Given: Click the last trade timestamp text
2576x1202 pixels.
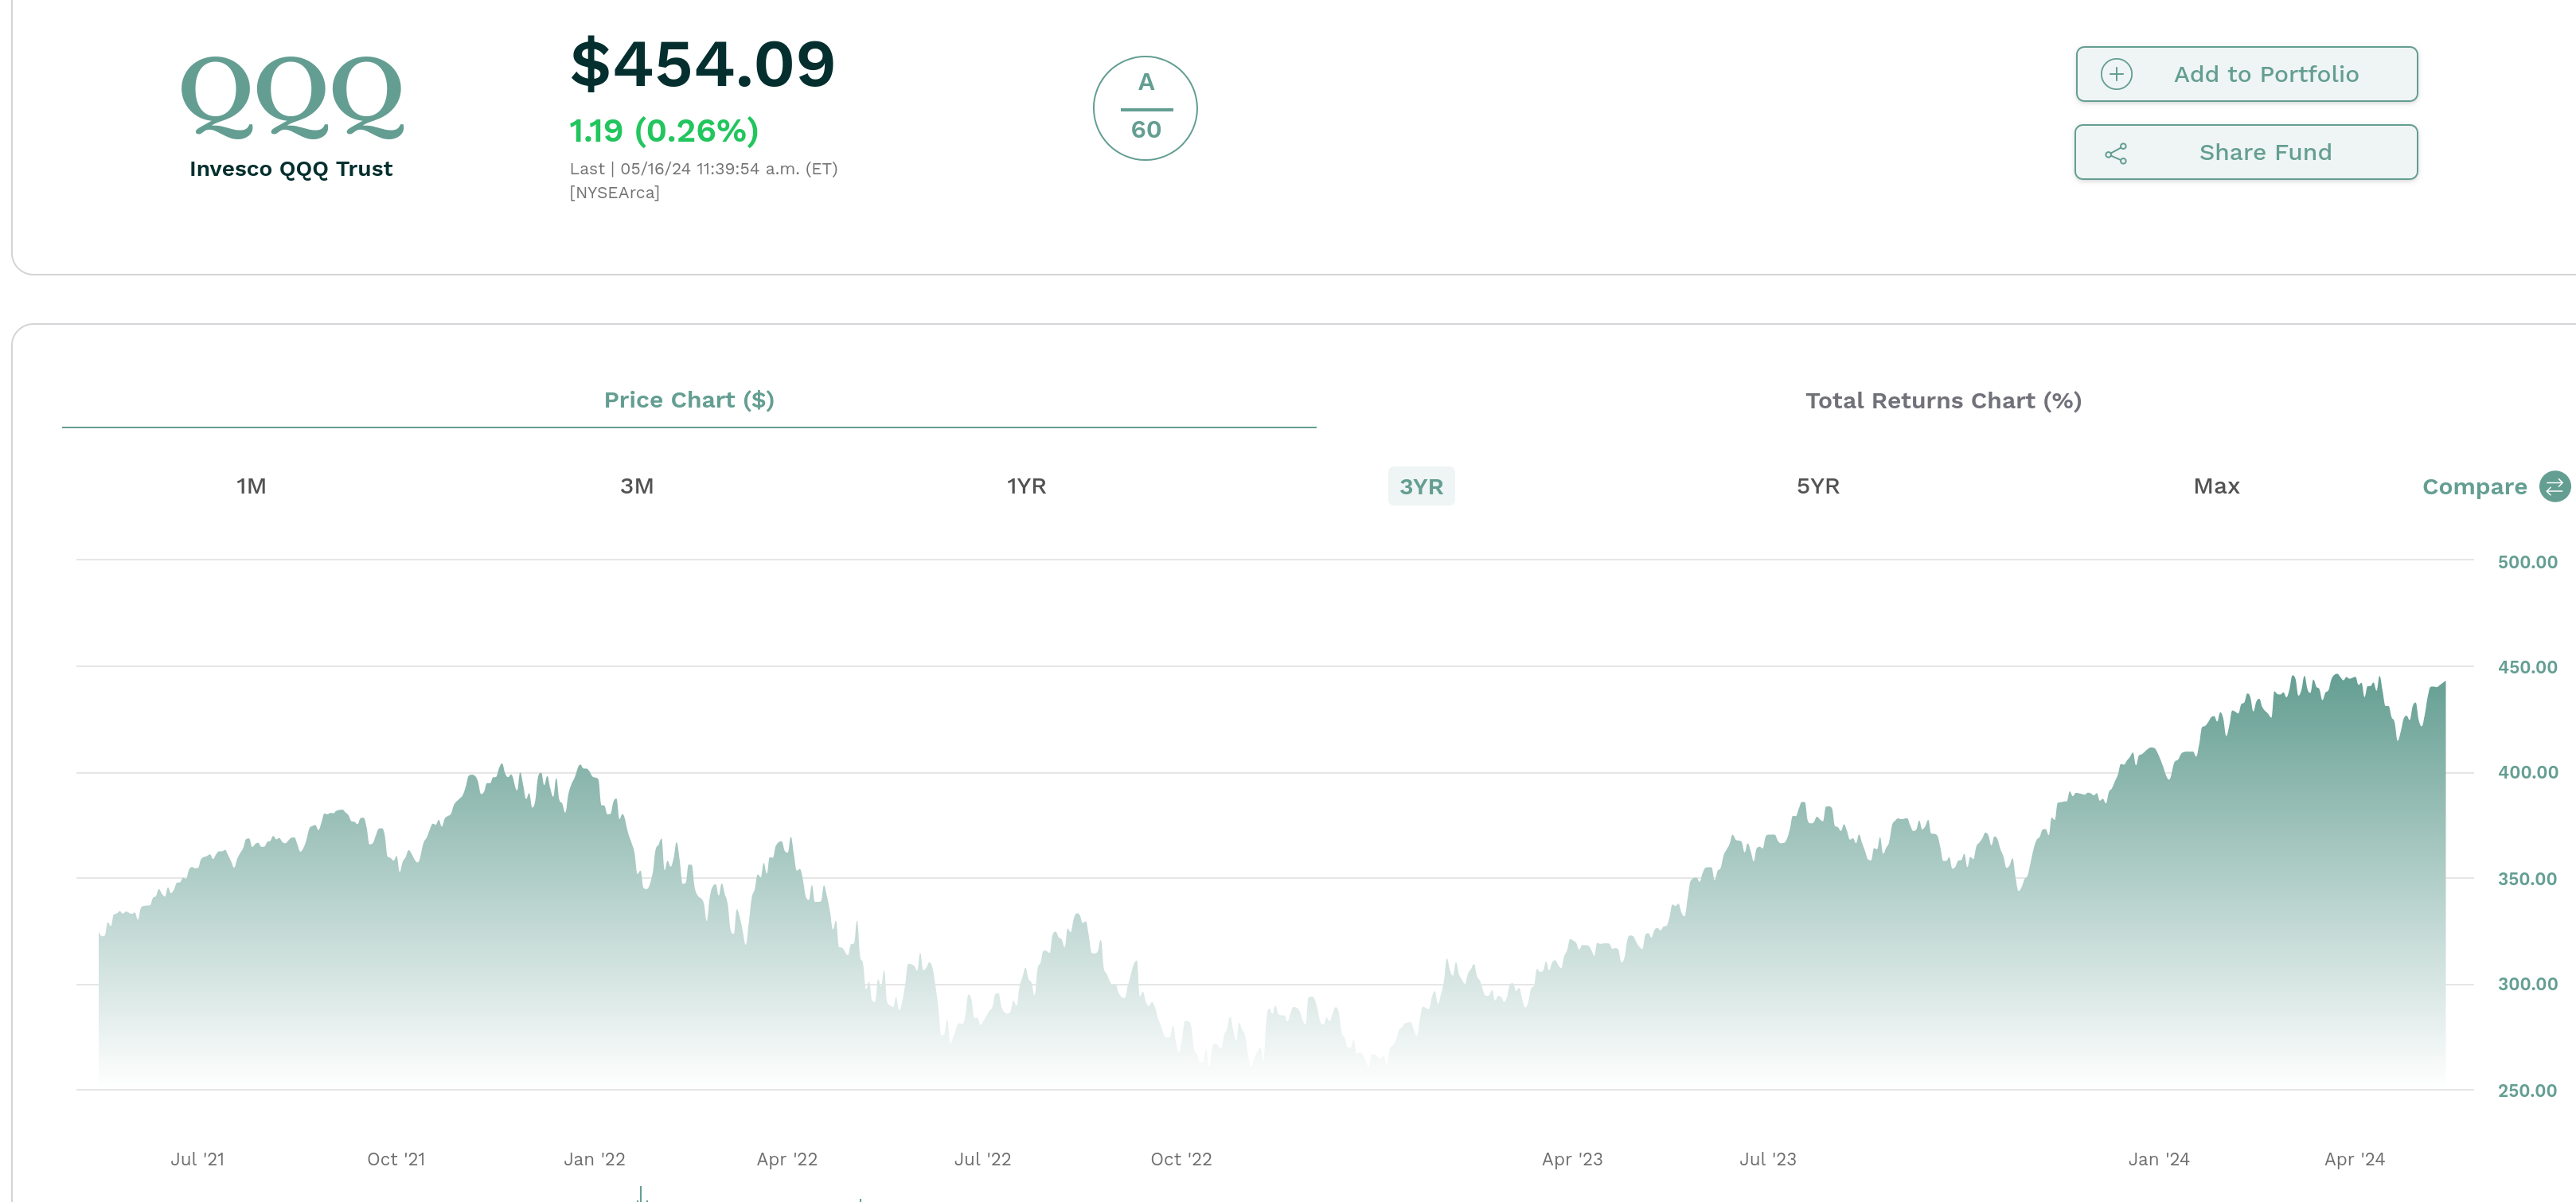Looking at the screenshot, I should click(703, 169).
